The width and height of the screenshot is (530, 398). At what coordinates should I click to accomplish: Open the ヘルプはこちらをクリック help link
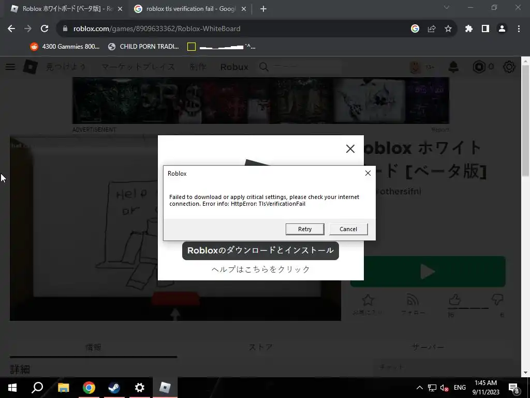(x=261, y=269)
